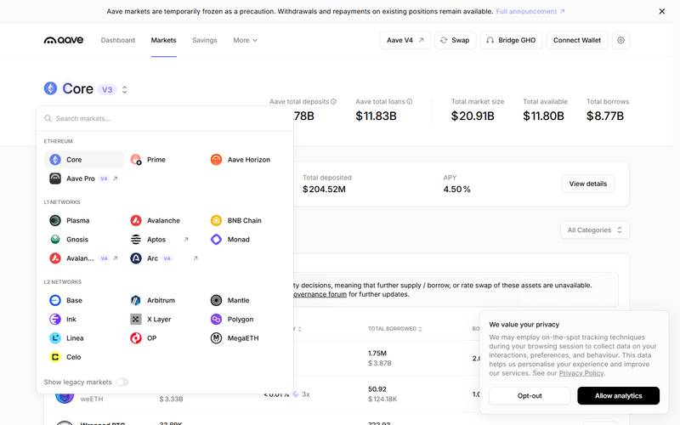Click Connect Wallet

coord(577,40)
